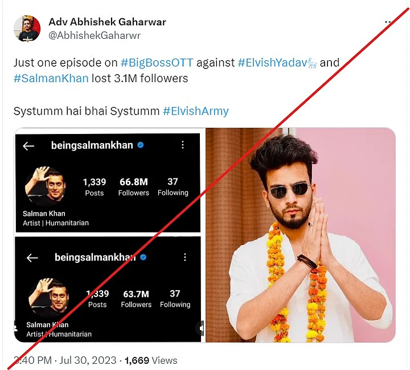Visit @AbhishekGaharwr handle

point(95,35)
